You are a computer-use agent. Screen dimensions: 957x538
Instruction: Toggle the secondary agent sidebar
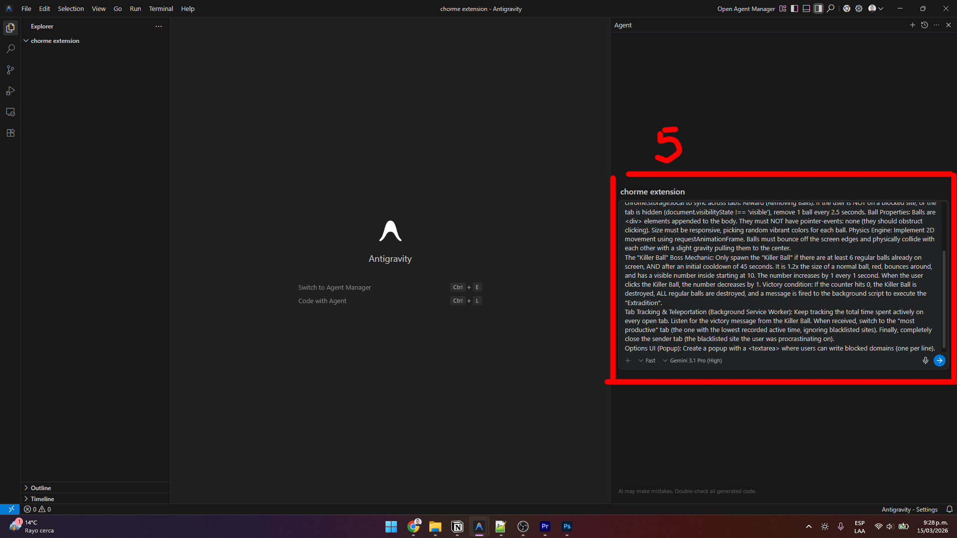[818, 8]
